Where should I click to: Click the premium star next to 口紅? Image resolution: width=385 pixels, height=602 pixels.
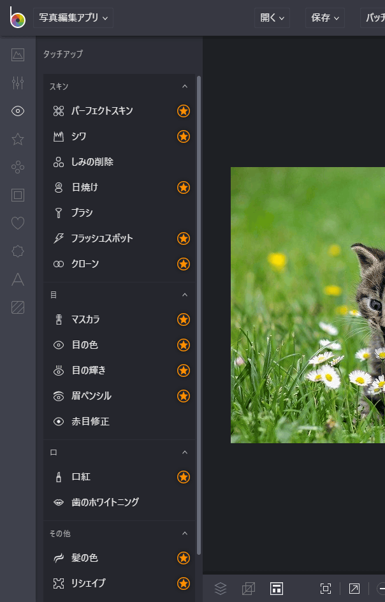click(x=184, y=477)
